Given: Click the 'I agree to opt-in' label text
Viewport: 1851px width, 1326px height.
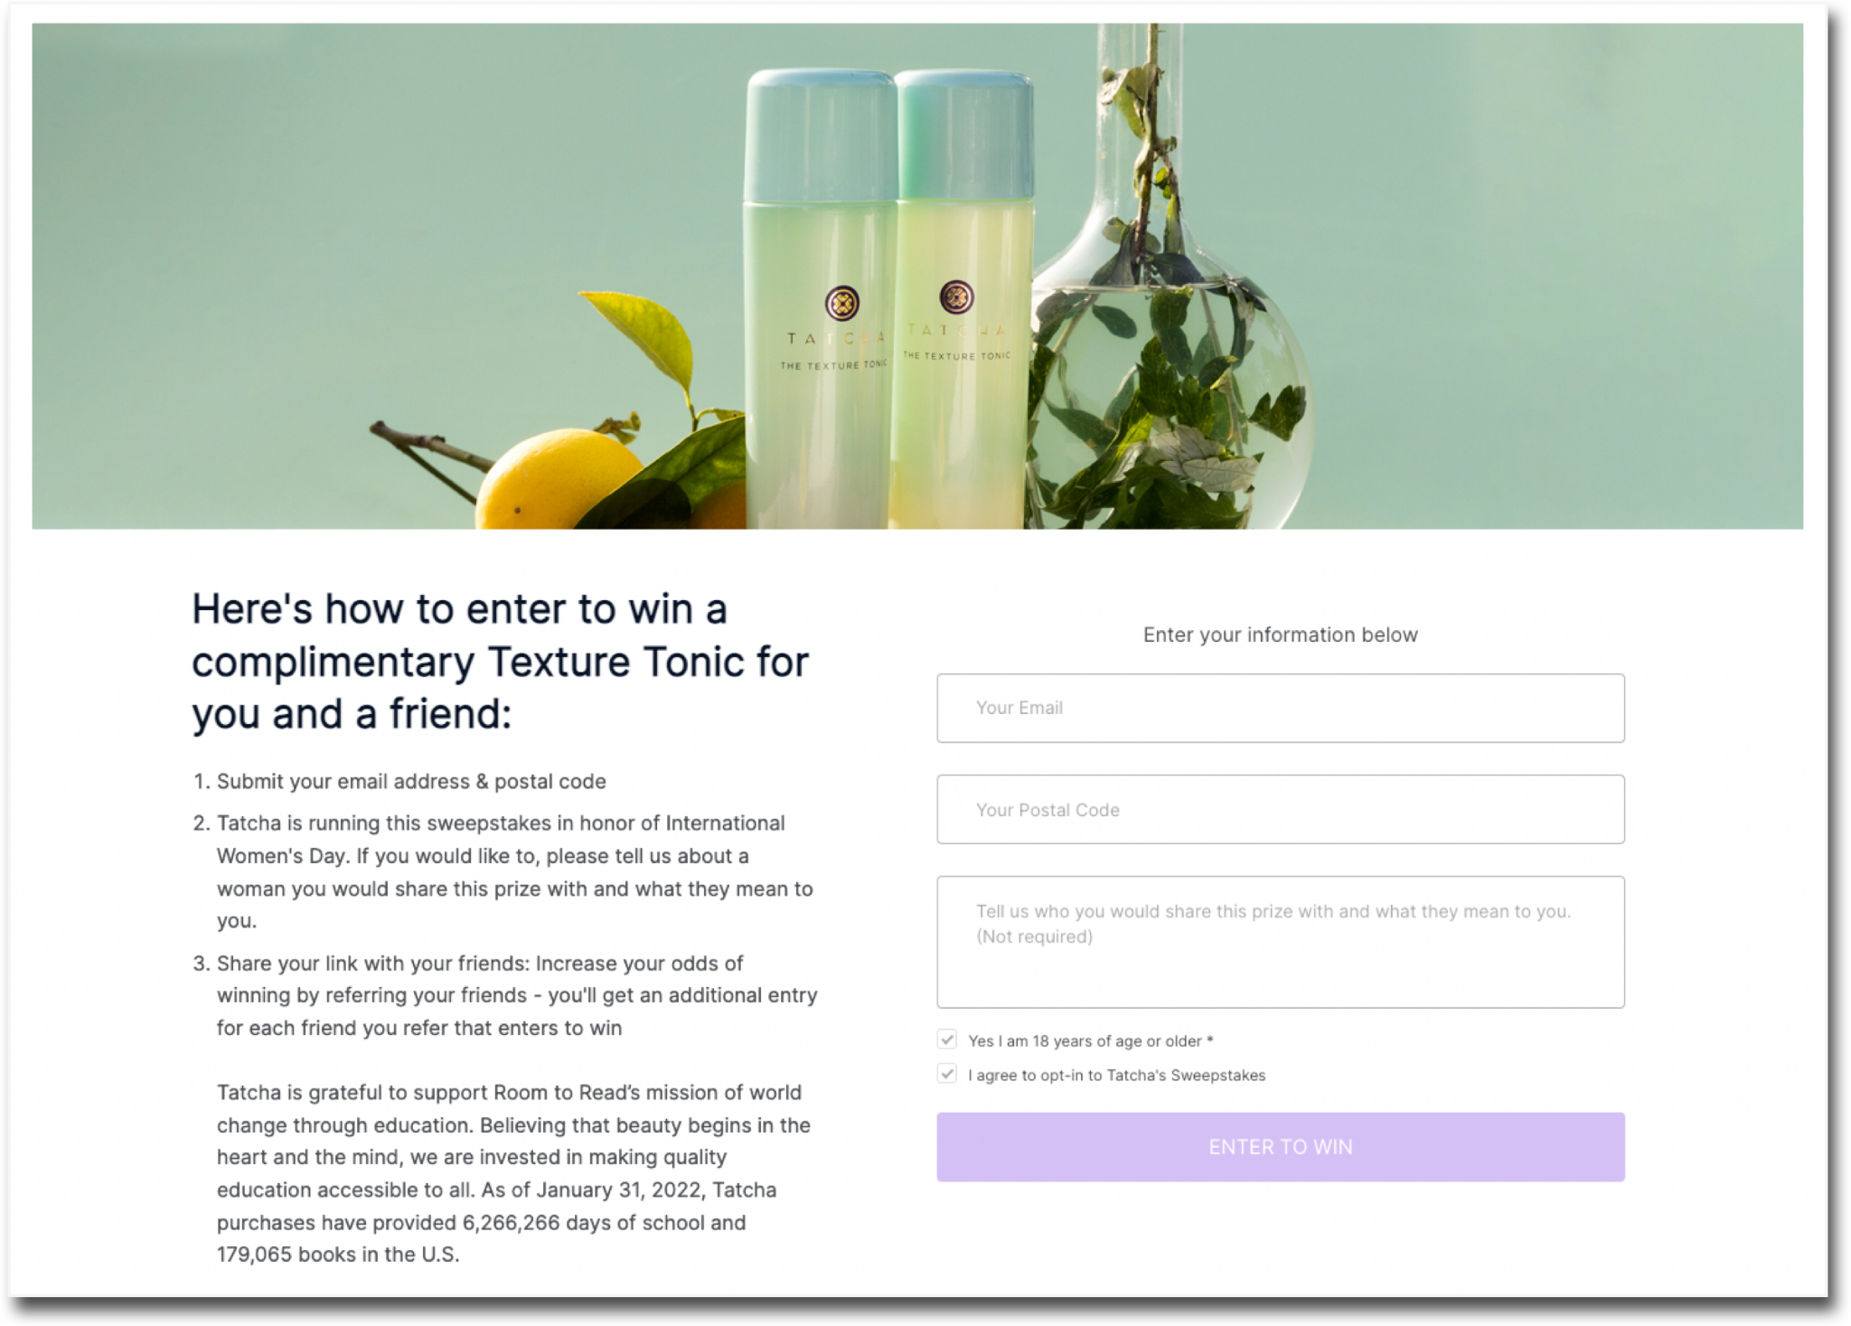Looking at the screenshot, I should 1116,1076.
